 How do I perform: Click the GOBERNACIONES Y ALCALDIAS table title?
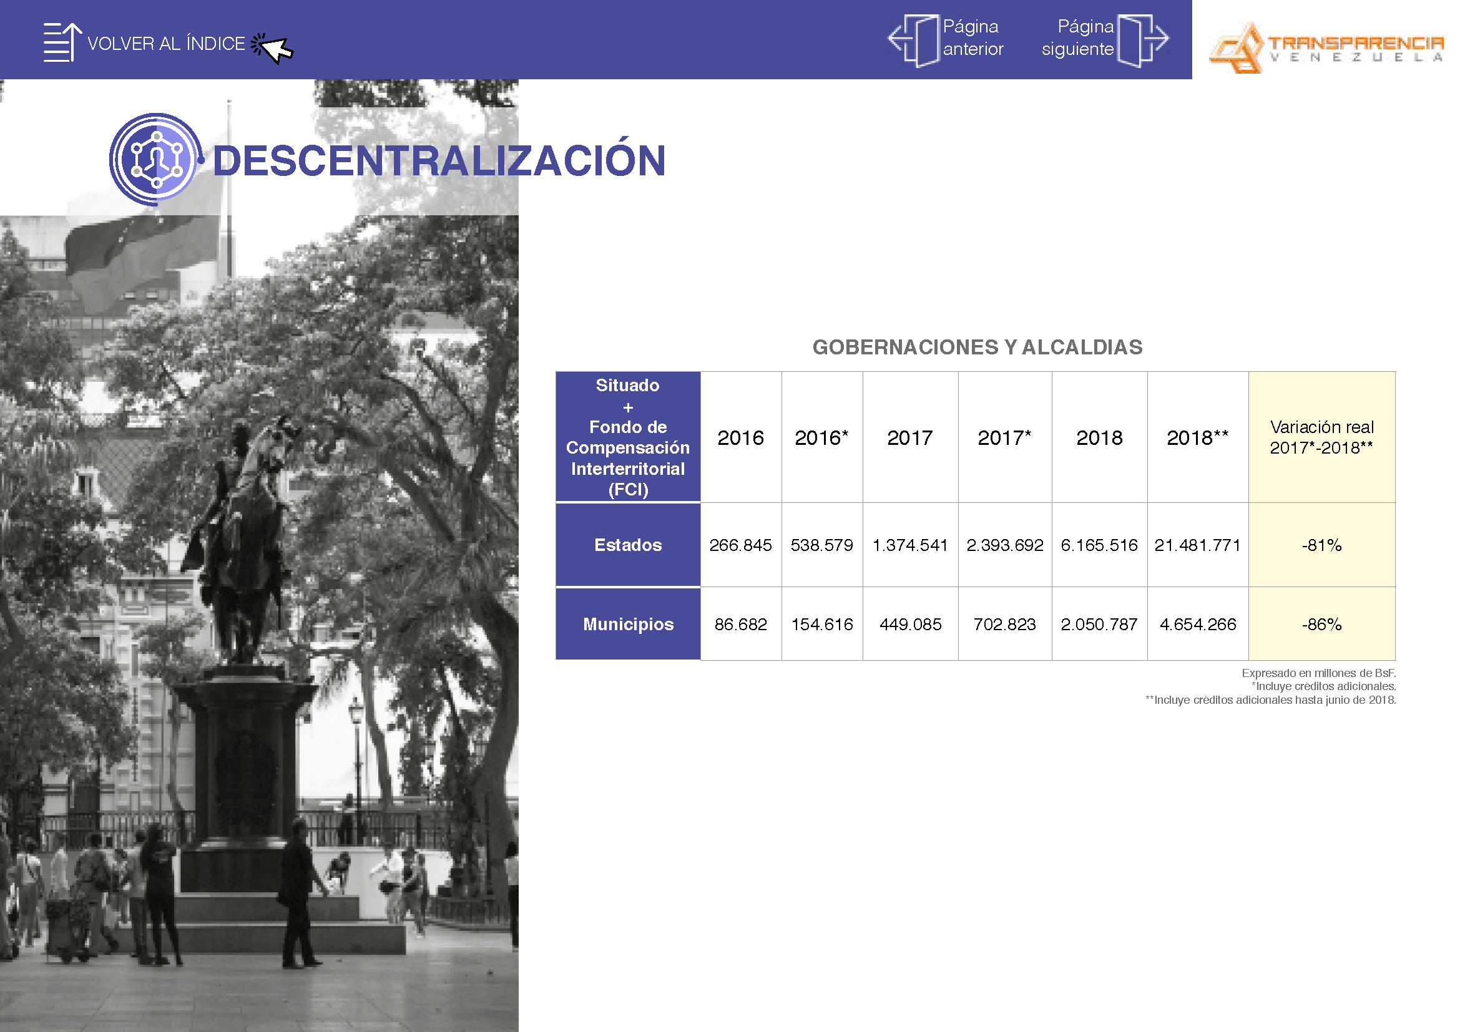coord(977,347)
